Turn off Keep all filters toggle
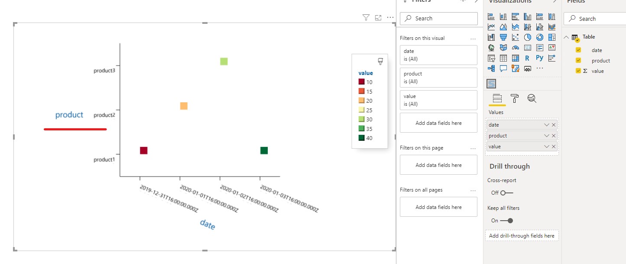The image size is (626, 264). tap(506, 221)
